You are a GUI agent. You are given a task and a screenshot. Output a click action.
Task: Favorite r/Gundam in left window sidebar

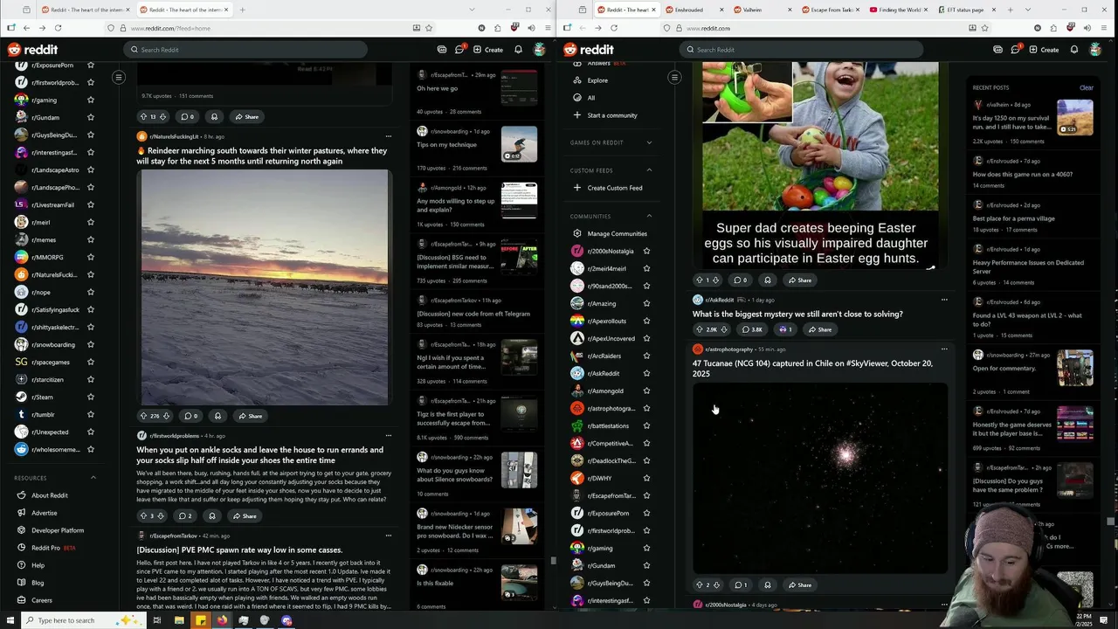click(90, 117)
